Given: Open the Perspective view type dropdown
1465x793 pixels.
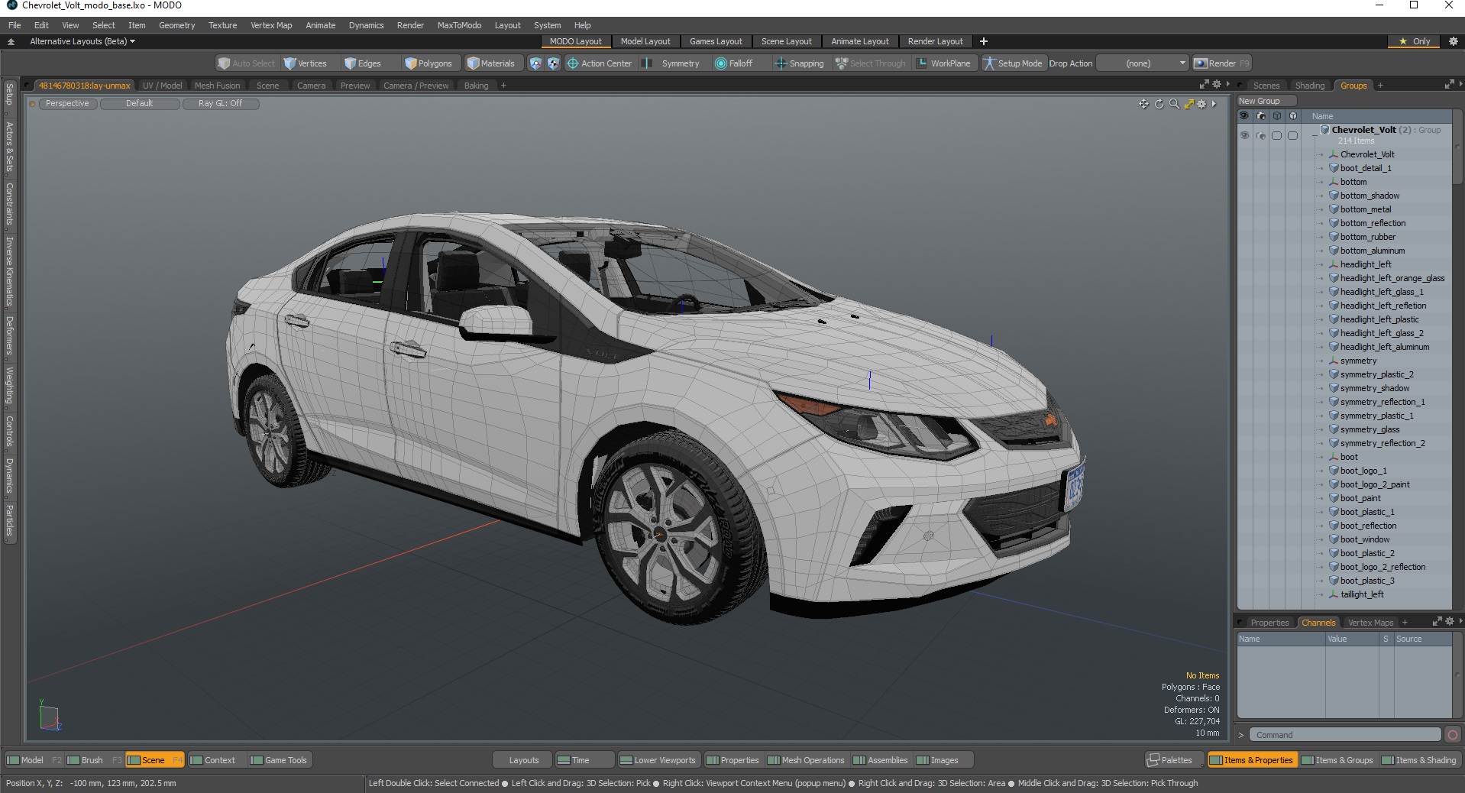Looking at the screenshot, I should click(x=67, y=103).
